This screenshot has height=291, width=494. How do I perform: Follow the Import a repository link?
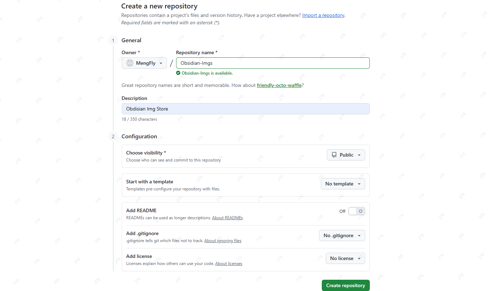[x=323, y=15]
